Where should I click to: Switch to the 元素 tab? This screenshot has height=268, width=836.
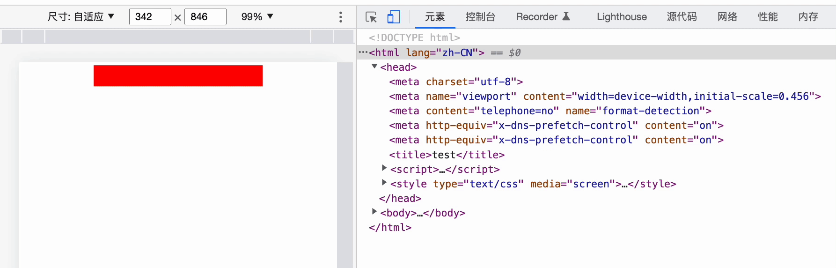coord(435,17)
